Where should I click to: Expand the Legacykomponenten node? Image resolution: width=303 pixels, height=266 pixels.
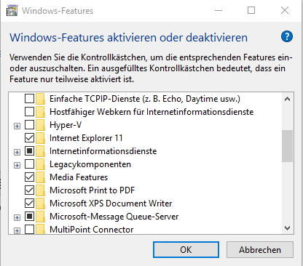(17, 165)
